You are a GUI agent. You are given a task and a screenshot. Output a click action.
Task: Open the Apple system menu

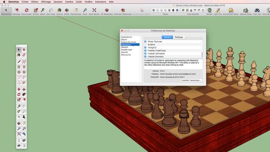(x=4, y=2)
